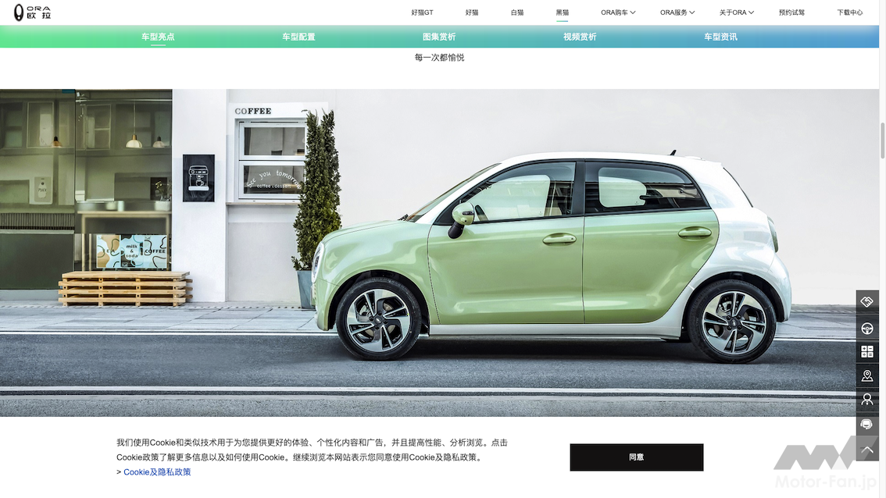Switch to the 车型配置 tab
Viewport: 886px width, 498px height.
coord(298,37)
